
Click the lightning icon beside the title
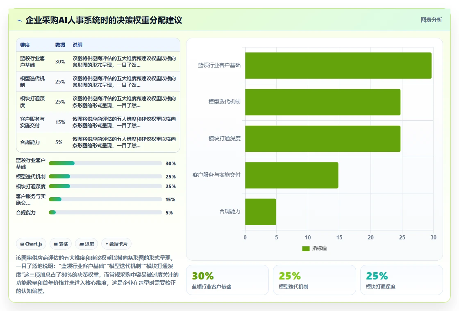point(20,20)
